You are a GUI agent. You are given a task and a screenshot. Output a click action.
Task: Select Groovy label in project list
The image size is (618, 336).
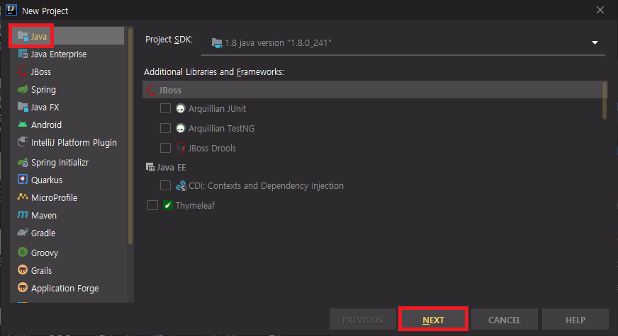click(45, 253)
